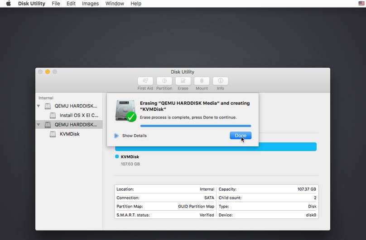This screenshot has height=240, width=366.
Task: Click drive icon of selected QEMU HARDDISK
Action: [48, 125]
